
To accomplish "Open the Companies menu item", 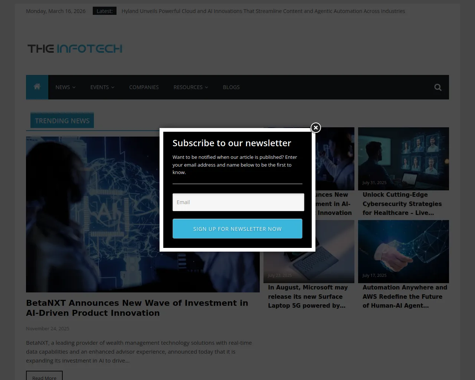I will (144, 87).
